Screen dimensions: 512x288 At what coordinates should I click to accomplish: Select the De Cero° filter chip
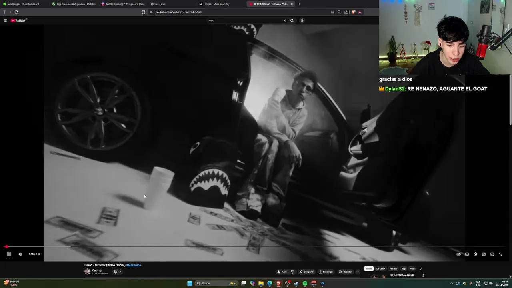point(381,268)
